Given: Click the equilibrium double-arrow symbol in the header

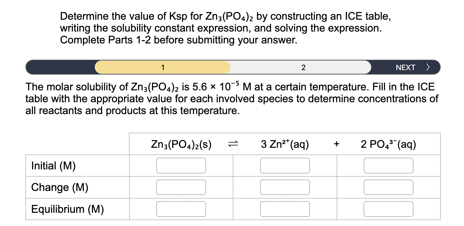Looking at the screenshot, I should point(233,144).
